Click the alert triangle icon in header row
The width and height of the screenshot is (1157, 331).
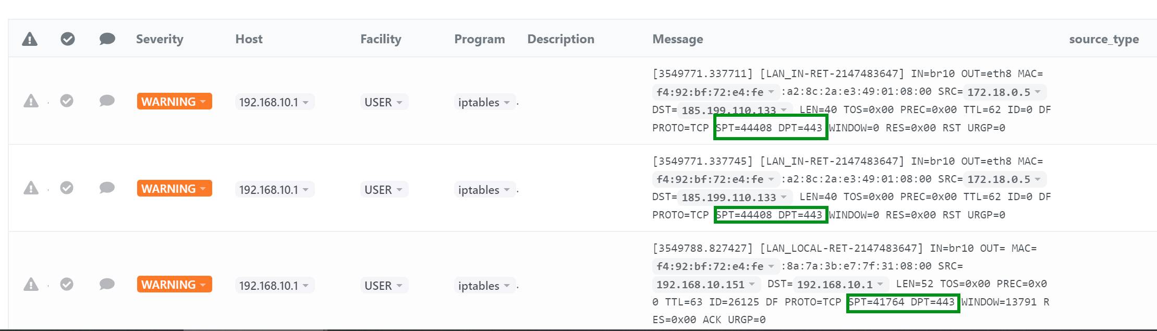[30, 39]
